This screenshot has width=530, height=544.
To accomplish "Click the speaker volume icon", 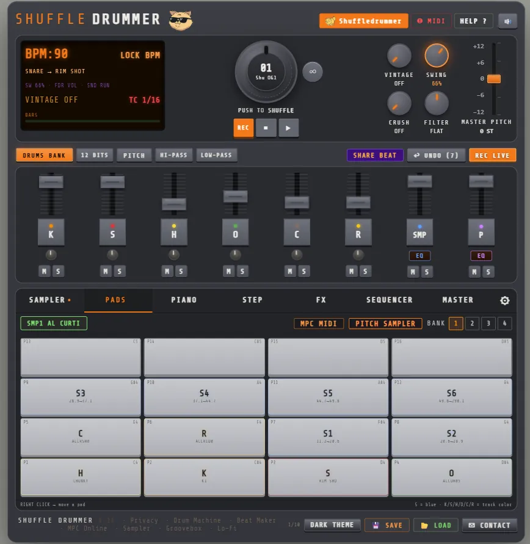I will click(x=507, y=21).
